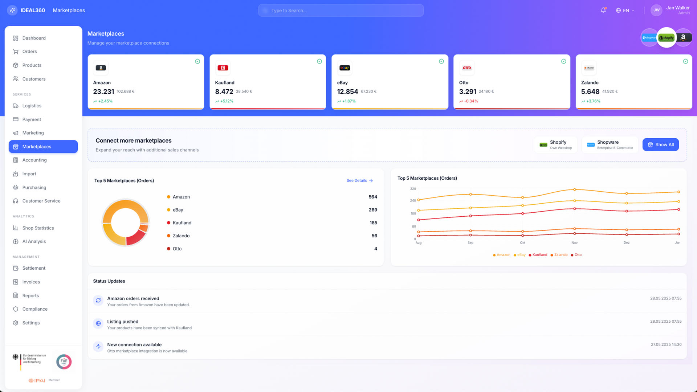This screenshot has height=392, width=697.
Task: Open the See Details link
Action: (359, 180)
